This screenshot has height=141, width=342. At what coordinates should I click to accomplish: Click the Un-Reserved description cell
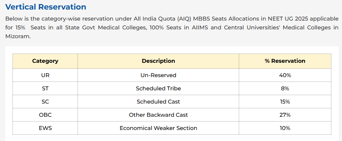pos(158,75)
